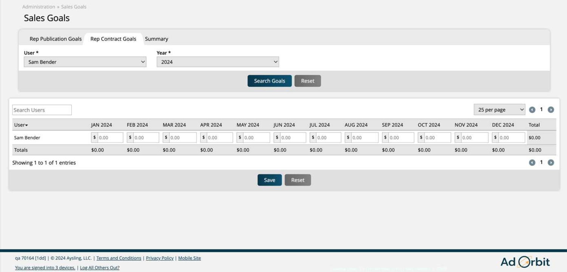Click the Search Goals button
The width and height of the screenshot is (567, 272).
coord(270,81)
